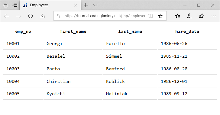Refresh the current page

31,16
